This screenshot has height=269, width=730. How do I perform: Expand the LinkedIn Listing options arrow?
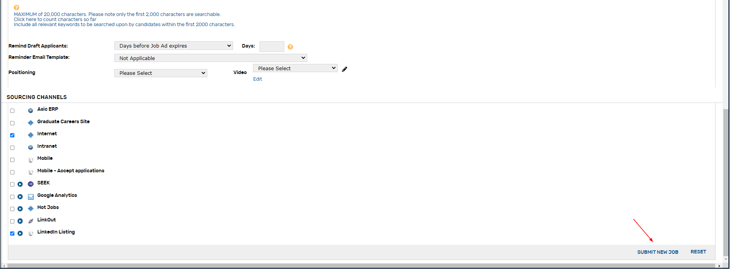point(20,233)
